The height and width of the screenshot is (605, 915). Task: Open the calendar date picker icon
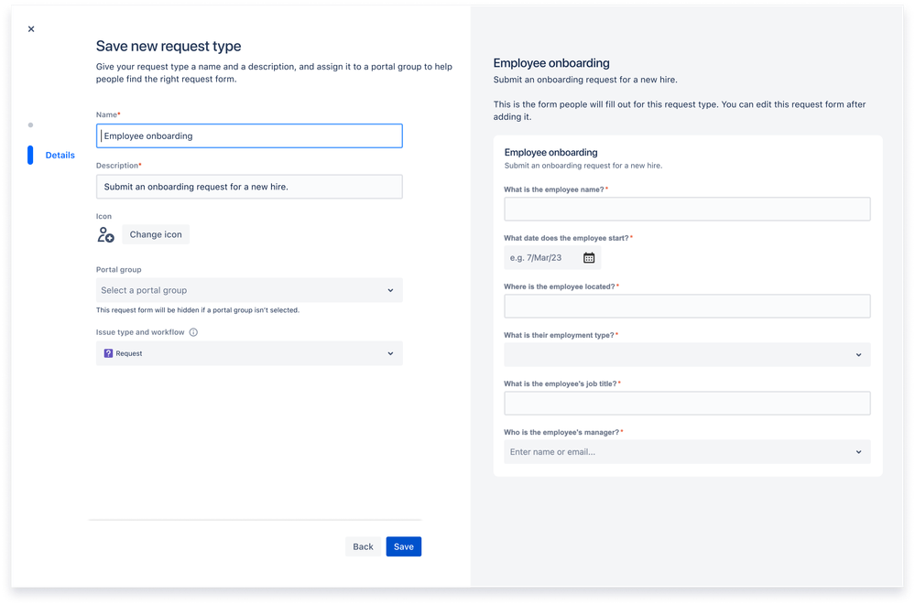[x=589, y=258]
